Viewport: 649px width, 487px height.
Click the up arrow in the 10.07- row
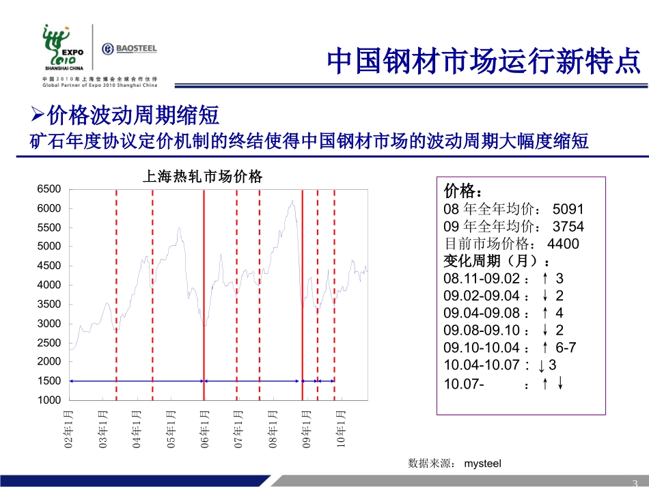coord(545,384)
